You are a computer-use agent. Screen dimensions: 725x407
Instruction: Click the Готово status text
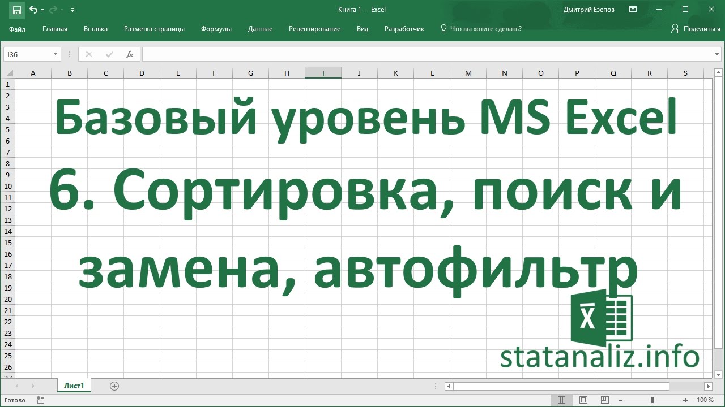(15, 400)
